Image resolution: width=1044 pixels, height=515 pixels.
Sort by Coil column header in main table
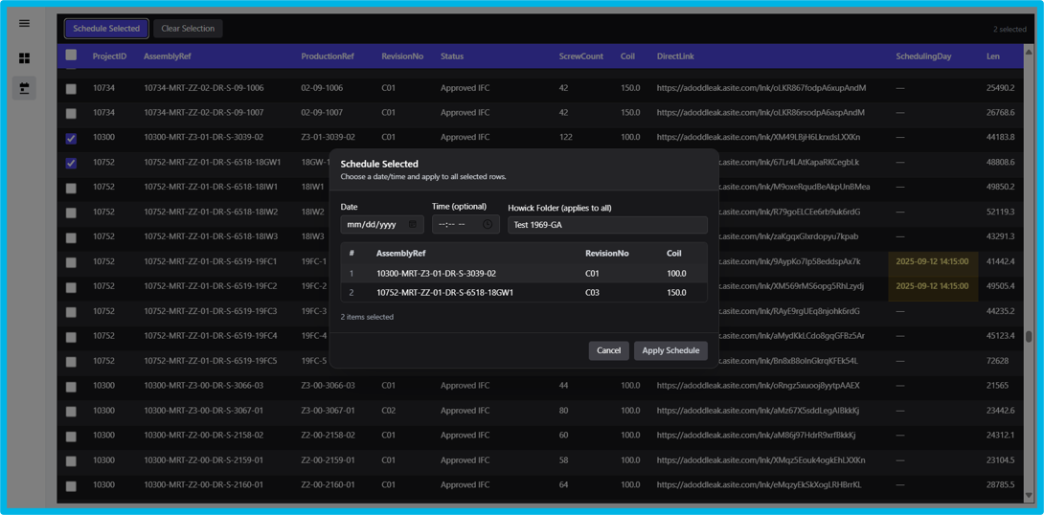point(627,56)
